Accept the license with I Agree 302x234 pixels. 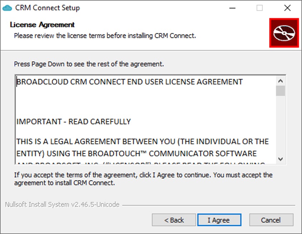[x=219, y=220]
